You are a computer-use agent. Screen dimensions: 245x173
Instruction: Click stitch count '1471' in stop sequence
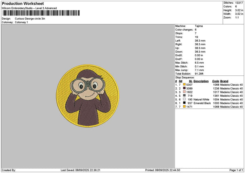tap(189, 107)
